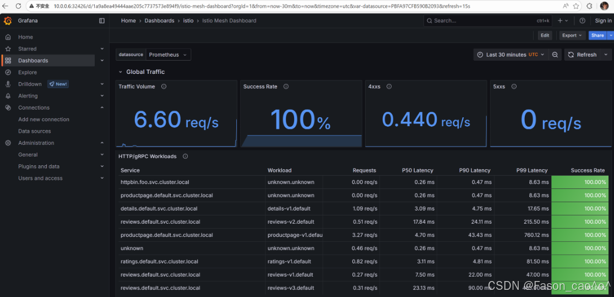Screen dimensions: 614x297
Task: Click the browser profile avatar
Action: click(604, 6)
